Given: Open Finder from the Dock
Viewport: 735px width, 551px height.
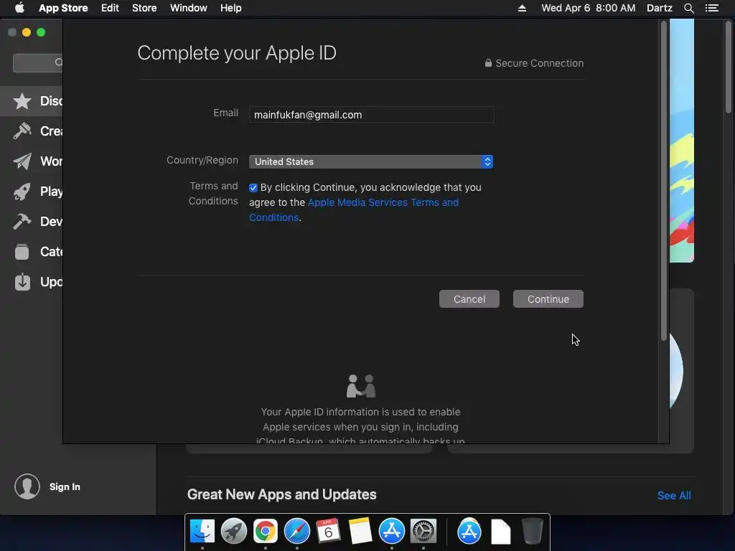Looking at the screenshot, I should click(202, 532).
